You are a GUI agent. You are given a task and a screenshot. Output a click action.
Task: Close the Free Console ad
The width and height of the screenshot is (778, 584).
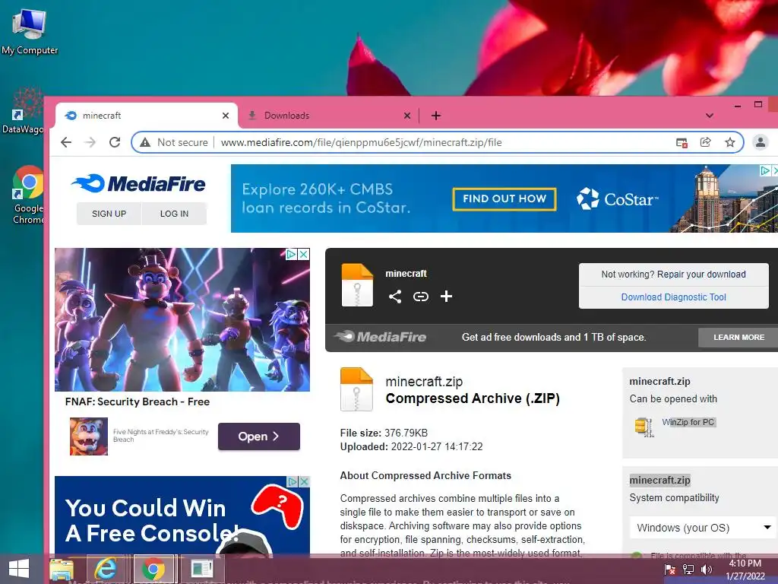point(304,481)
